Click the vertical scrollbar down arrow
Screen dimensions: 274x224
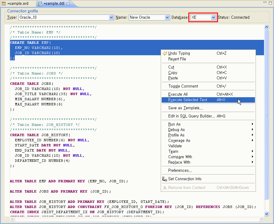coord(266,214)
